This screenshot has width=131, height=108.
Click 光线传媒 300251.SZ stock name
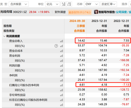pos(13,12)
